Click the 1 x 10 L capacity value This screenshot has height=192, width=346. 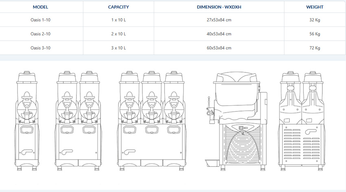click(118, 20)
